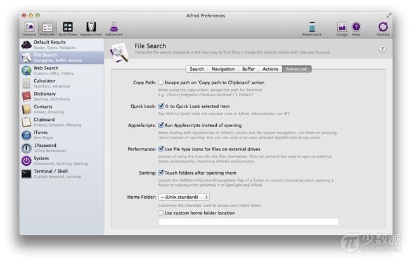Open the Appearance tuxedo icon
Screen dimensions: 412x262
pyautogui.click(x=91, y=27)
